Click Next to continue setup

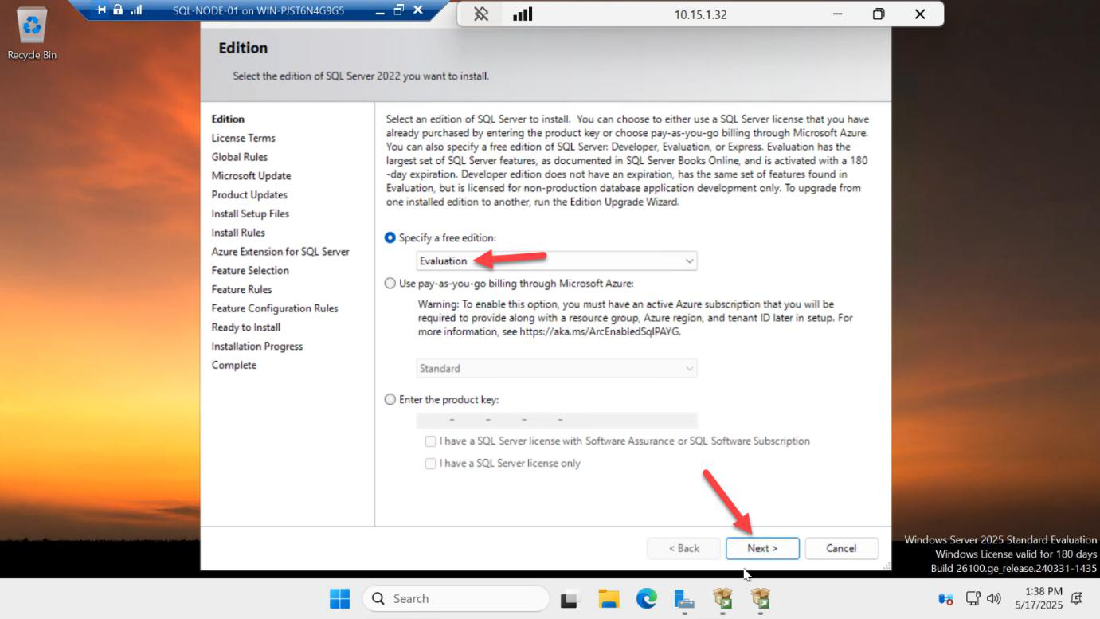click(762, 548)
